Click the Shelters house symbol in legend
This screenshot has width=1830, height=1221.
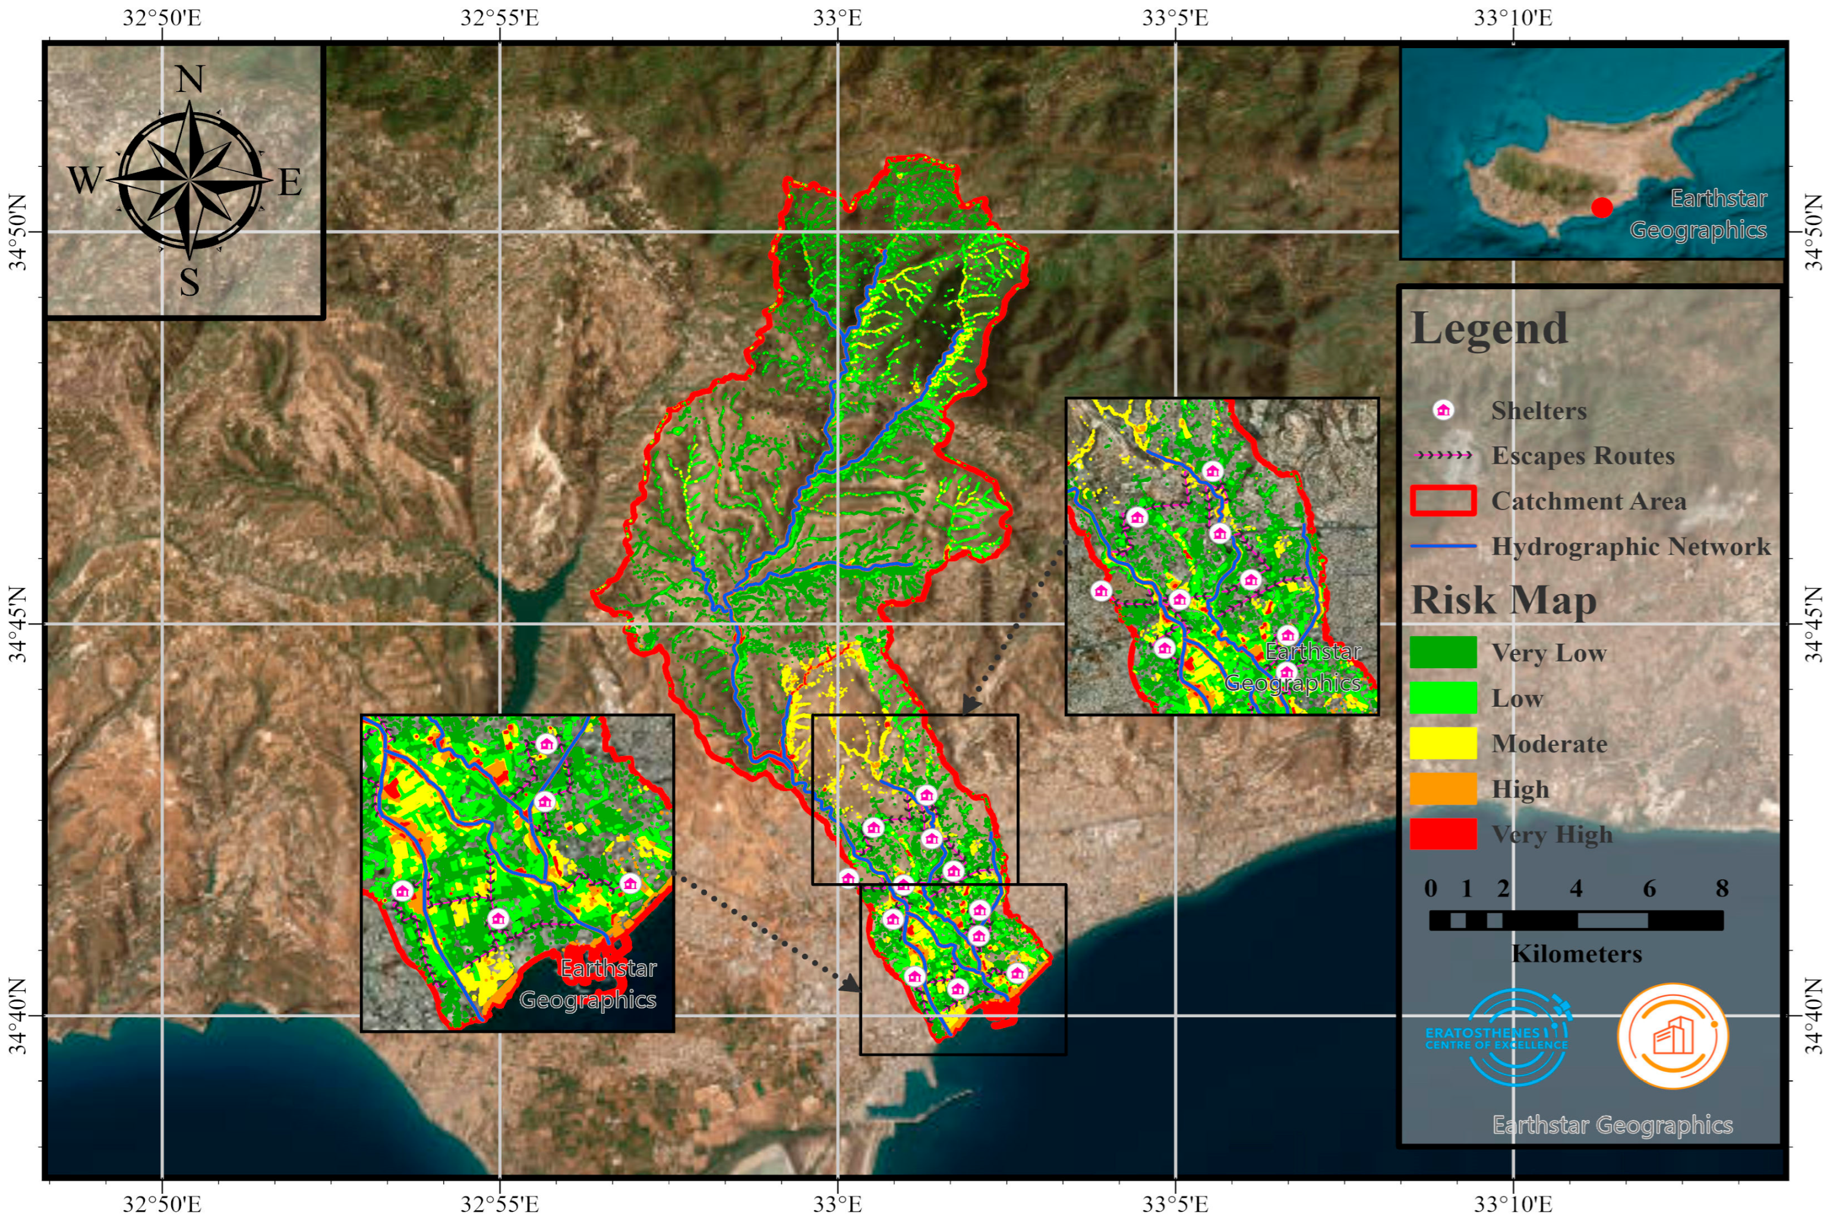coord(1443,410)
